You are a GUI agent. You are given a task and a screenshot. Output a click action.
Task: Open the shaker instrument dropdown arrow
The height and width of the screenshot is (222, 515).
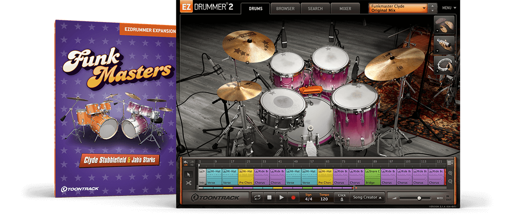click(437, 51)
